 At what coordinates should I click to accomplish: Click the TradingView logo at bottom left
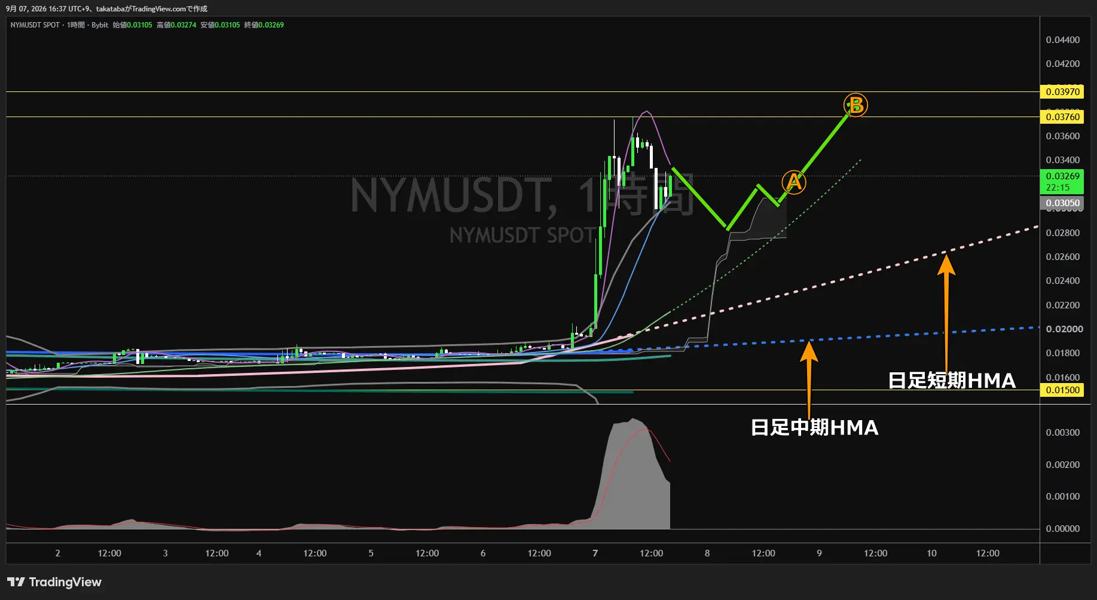54,582
